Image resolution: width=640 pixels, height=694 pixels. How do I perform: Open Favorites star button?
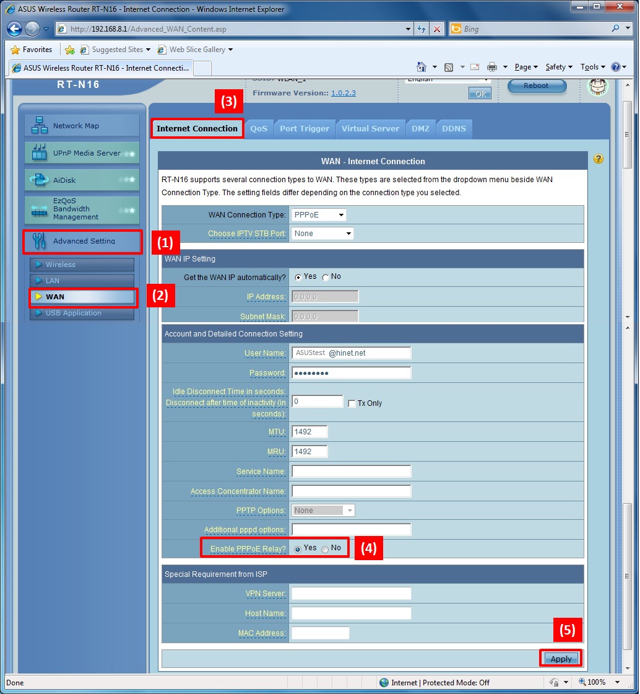pos(32,50)
